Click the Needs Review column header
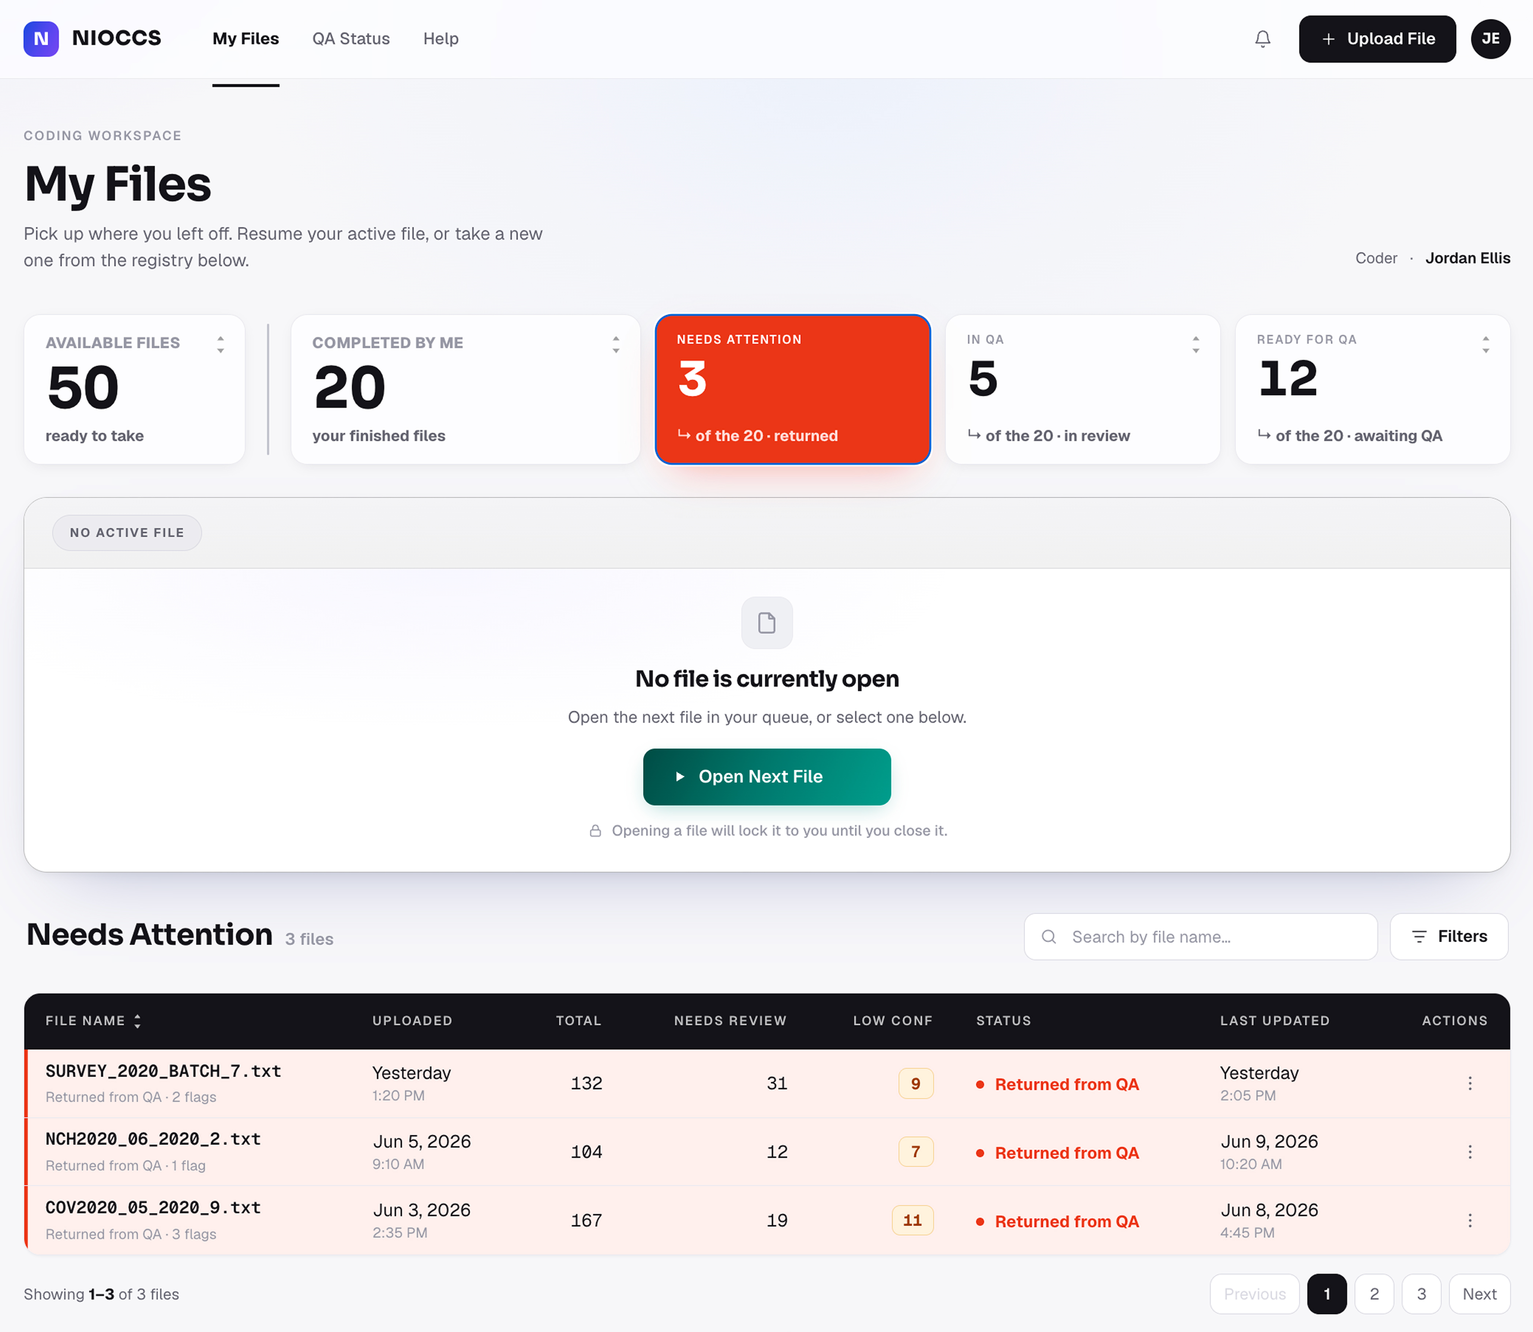This screenshot has width=1533, height=1332. tap(730, 1020)
